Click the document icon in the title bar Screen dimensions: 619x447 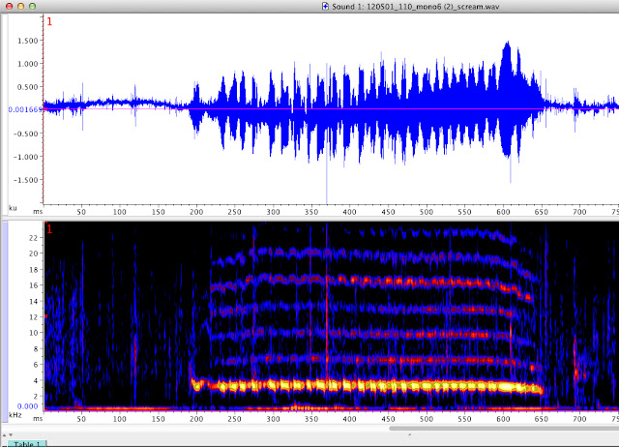pyautogui.click(x=325, y=7)
